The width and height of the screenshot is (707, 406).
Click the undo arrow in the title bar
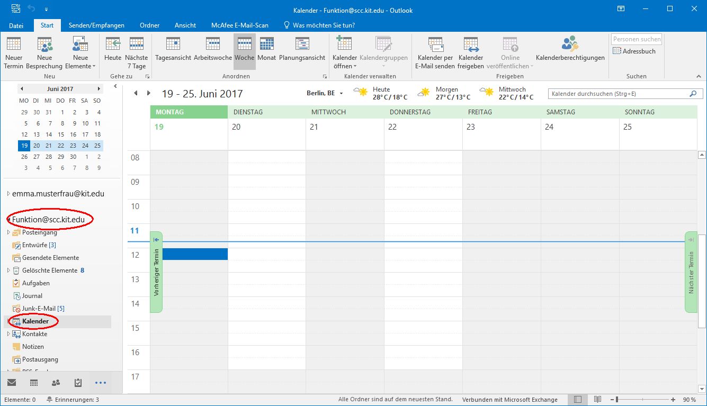point(31,9)
